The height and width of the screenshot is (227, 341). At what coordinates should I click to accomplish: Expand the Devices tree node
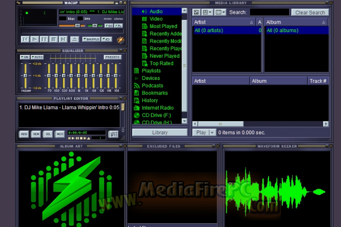click(136, 78)
